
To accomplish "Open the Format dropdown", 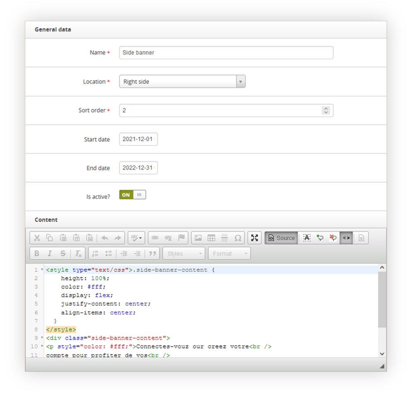I will (x=229, y=254).
